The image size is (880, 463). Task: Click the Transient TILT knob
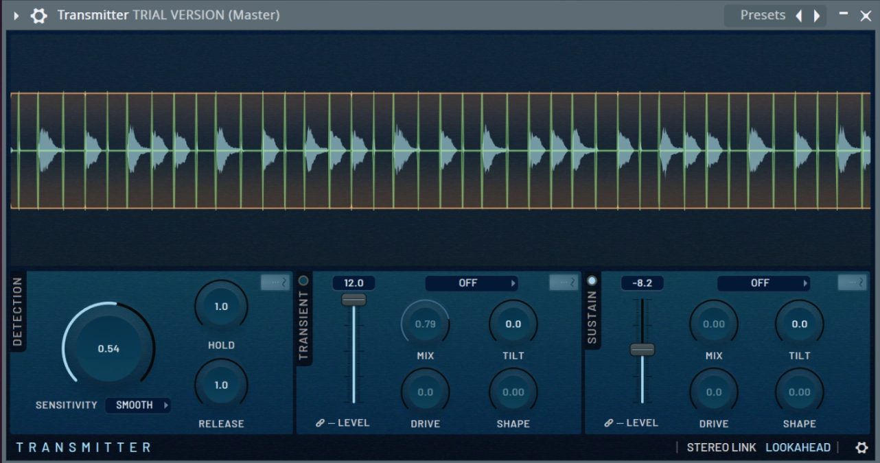tap(513, 324)
